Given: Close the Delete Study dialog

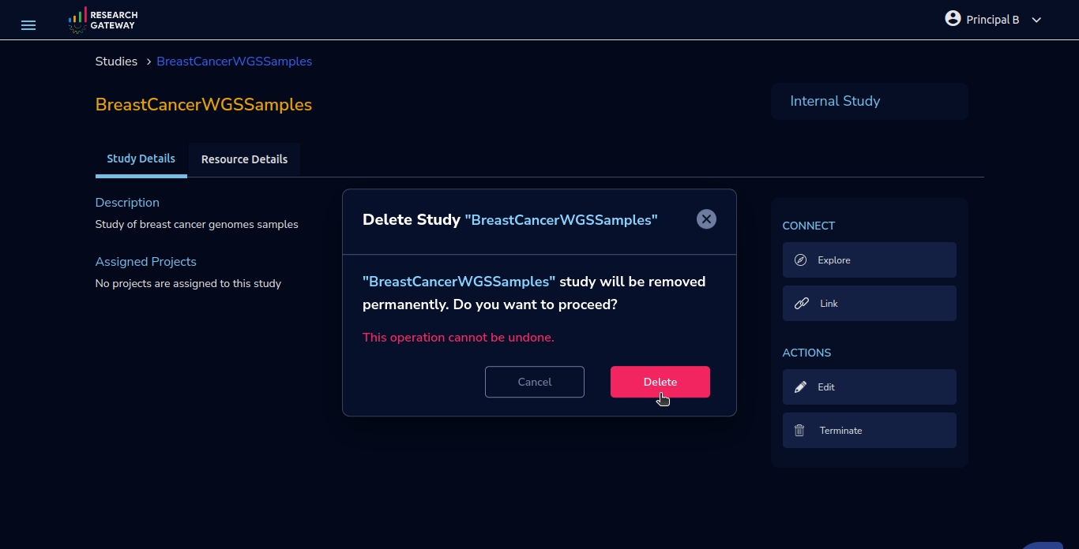Looking at the screenshot, I should tap(706, 219).
